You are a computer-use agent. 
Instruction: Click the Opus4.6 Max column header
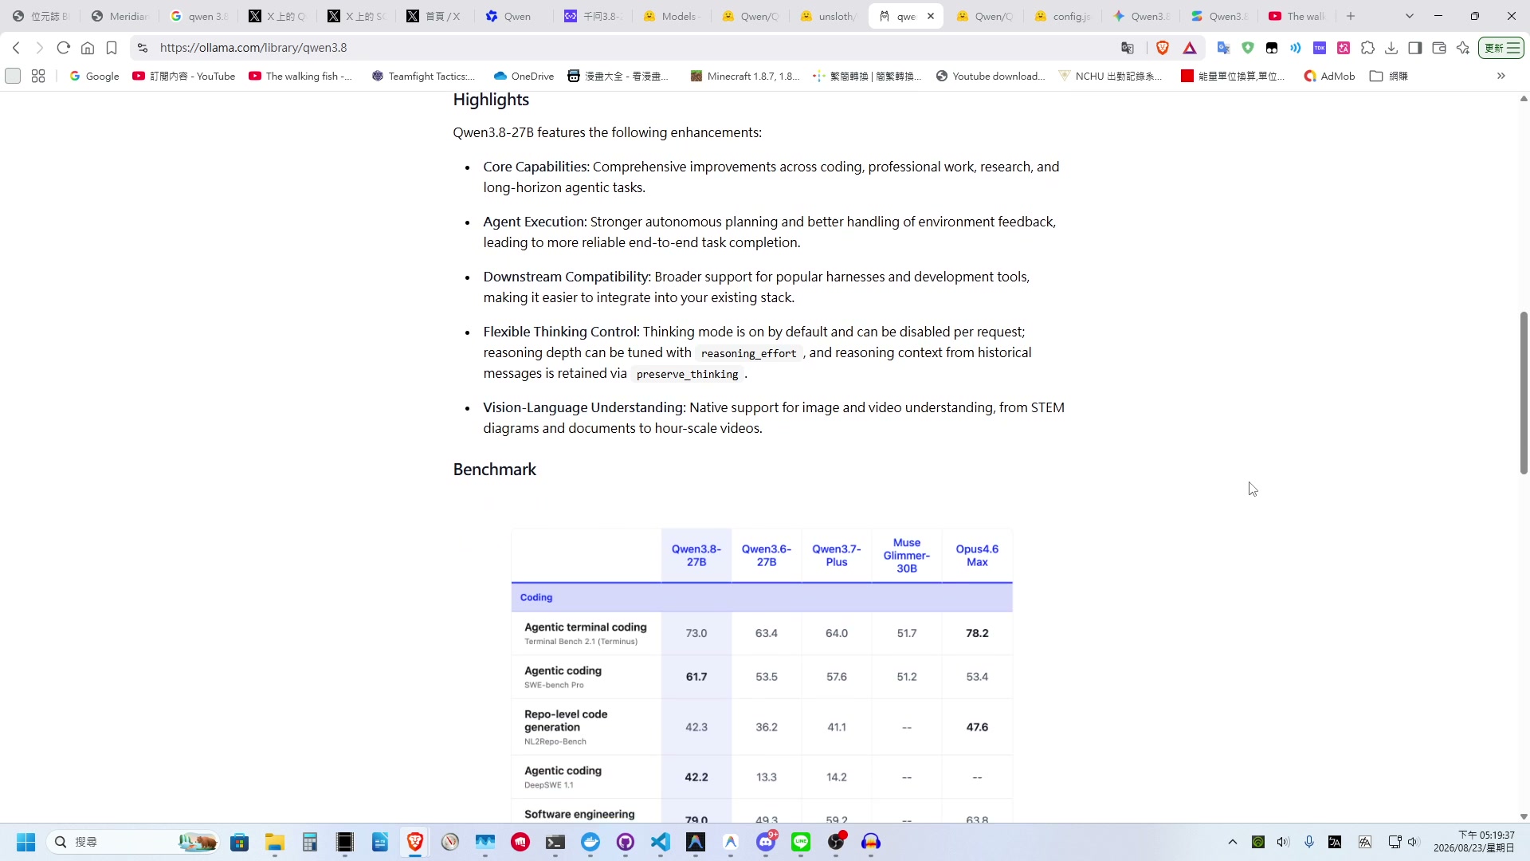coord(977,556)
